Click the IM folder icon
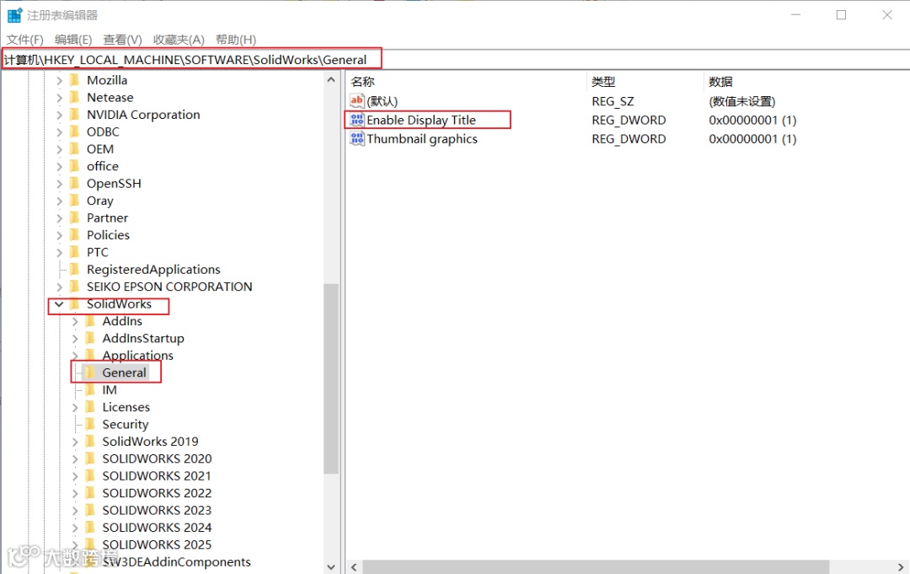Image resolution: width=910 pixels, height=574 pixels. pos(90,390)
